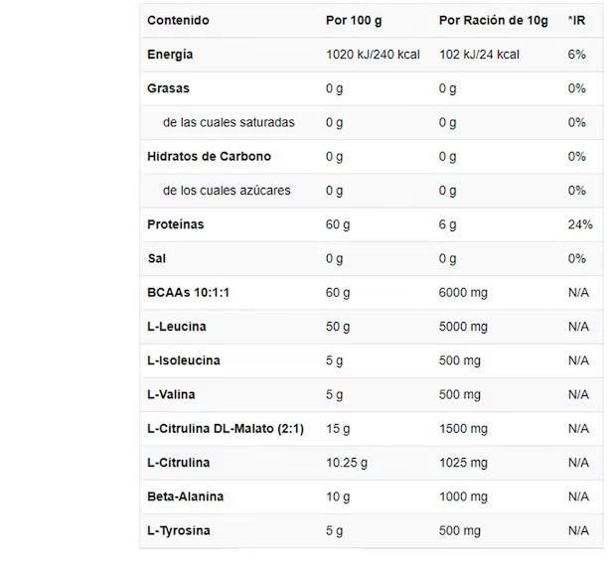The width and height of the screenshot is (615, 561).
Task: Select the Sal row label
Action: click(x=157, y=258)
